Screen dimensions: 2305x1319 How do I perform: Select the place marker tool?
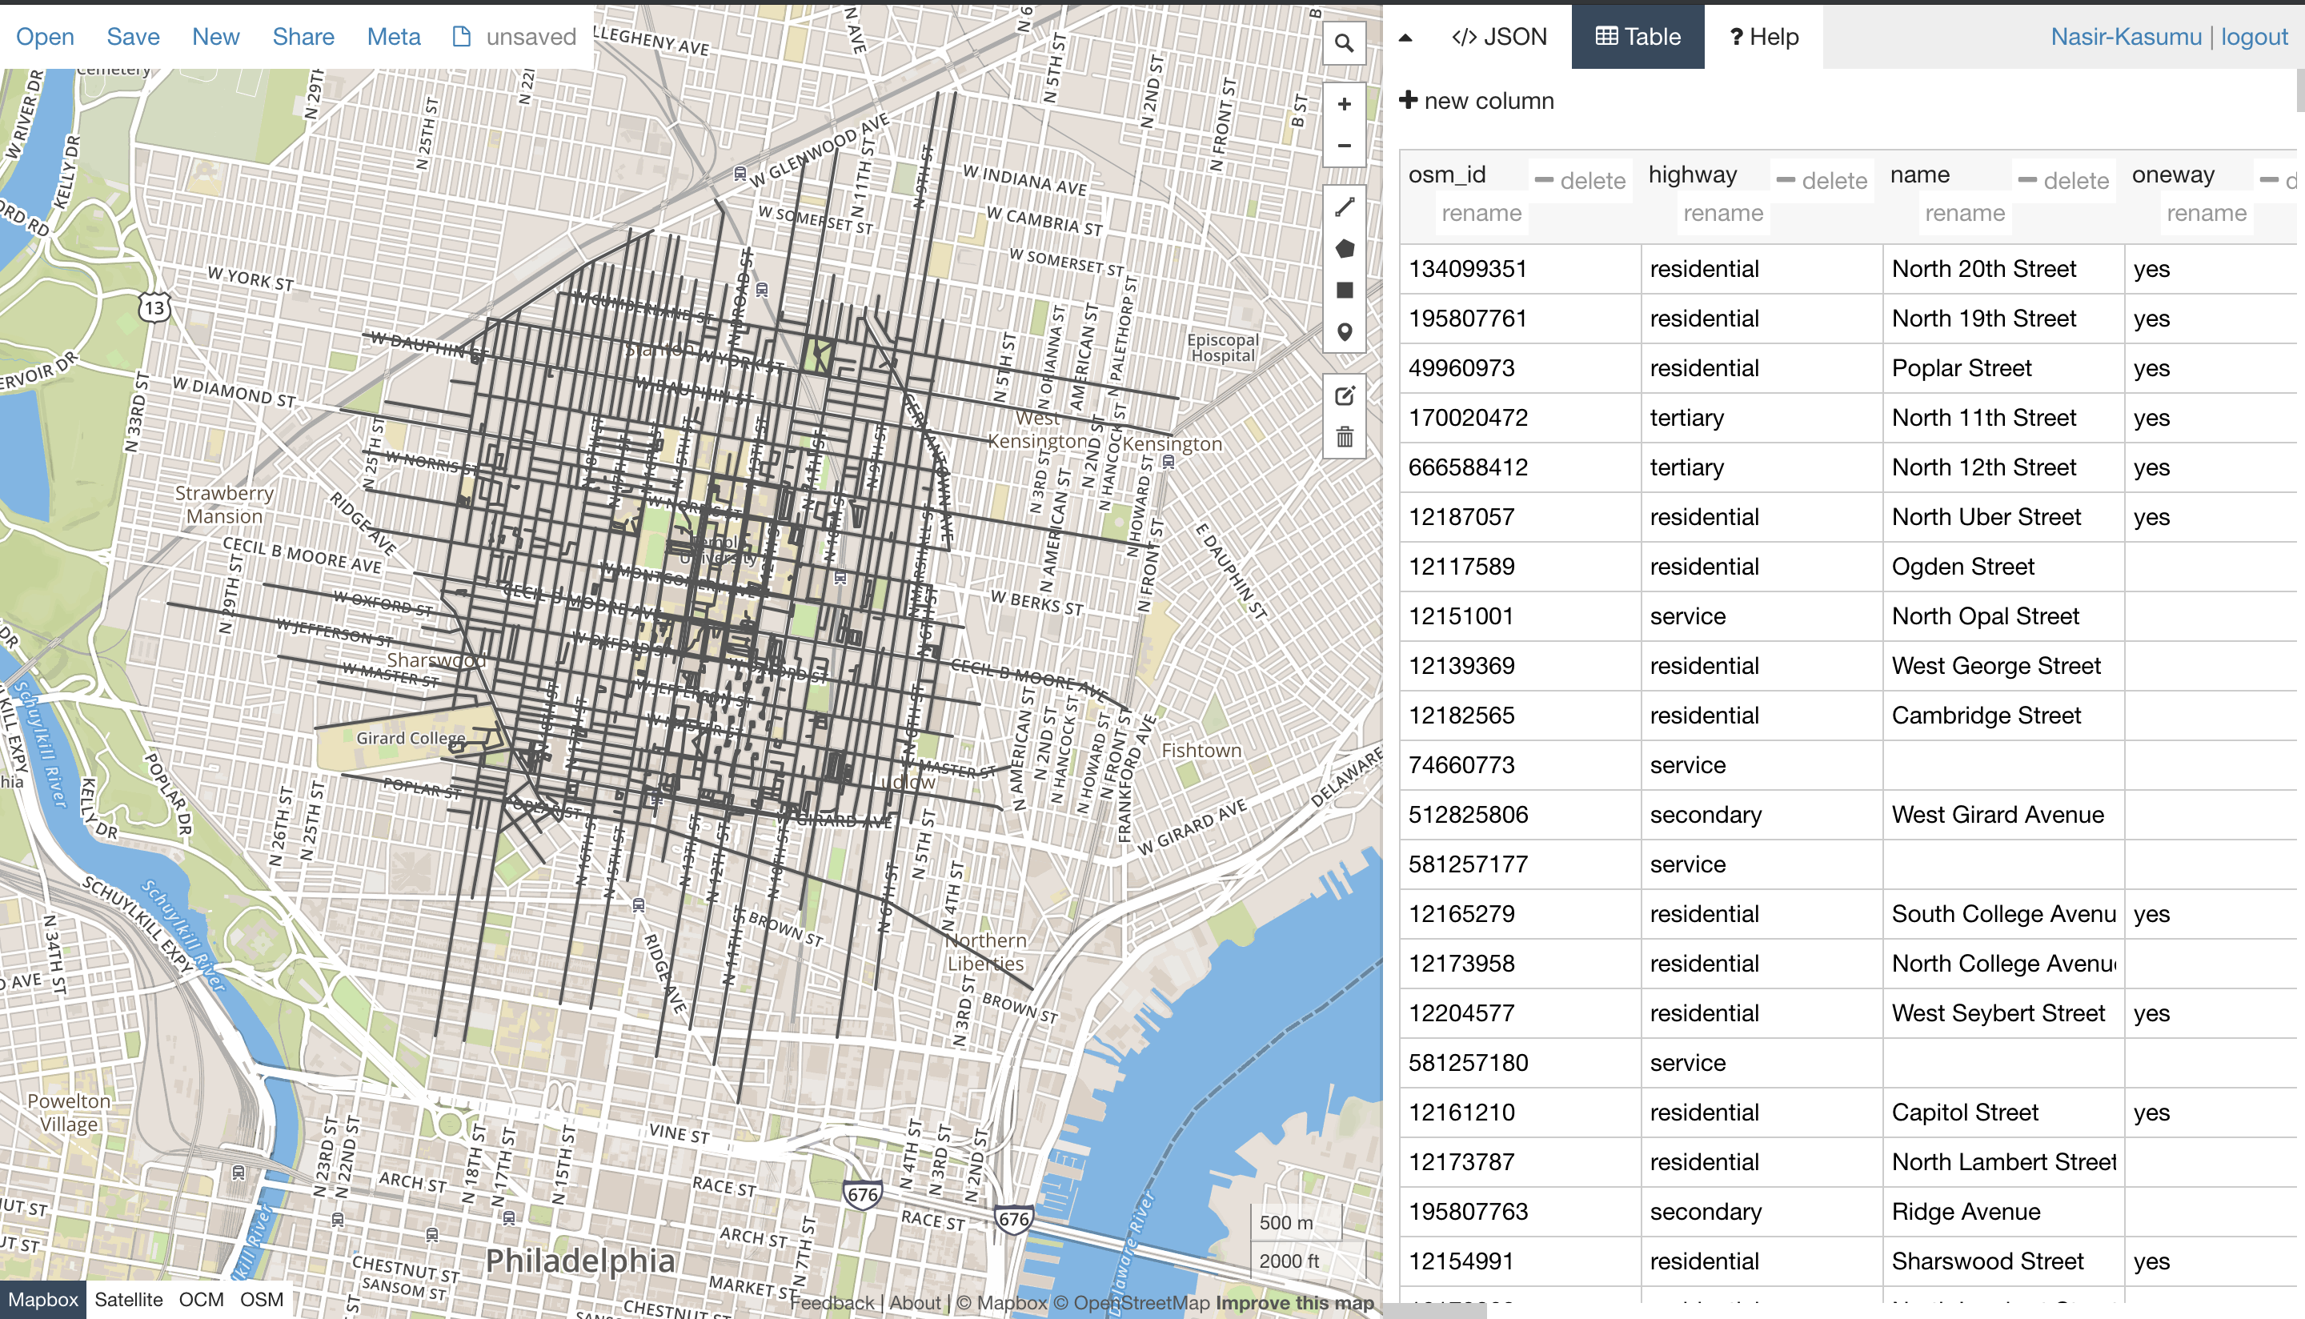point(1344,331)
